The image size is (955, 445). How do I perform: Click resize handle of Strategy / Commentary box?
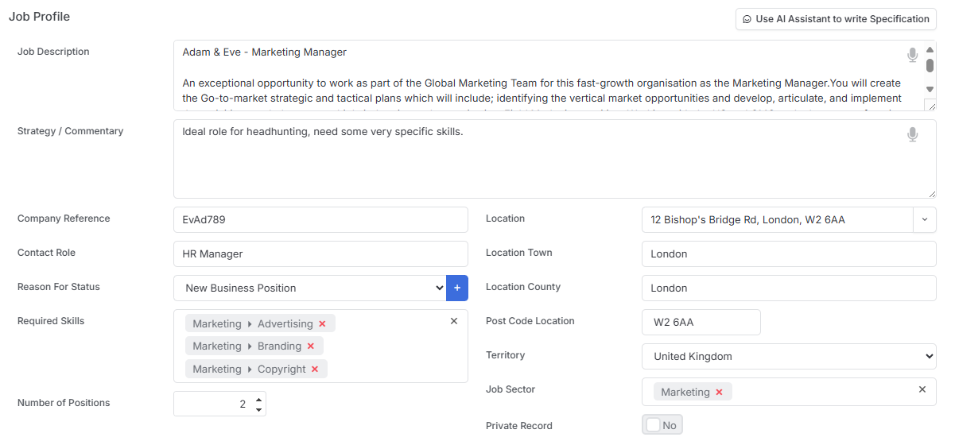pyautogui.click(x=931, y=193)
